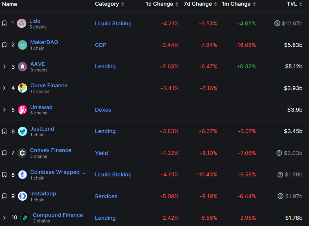Image resolution: width=309 pixels, height=226 pixels.
Task: Click help icon beside Lido TVL
Action: tap(277, 24)
